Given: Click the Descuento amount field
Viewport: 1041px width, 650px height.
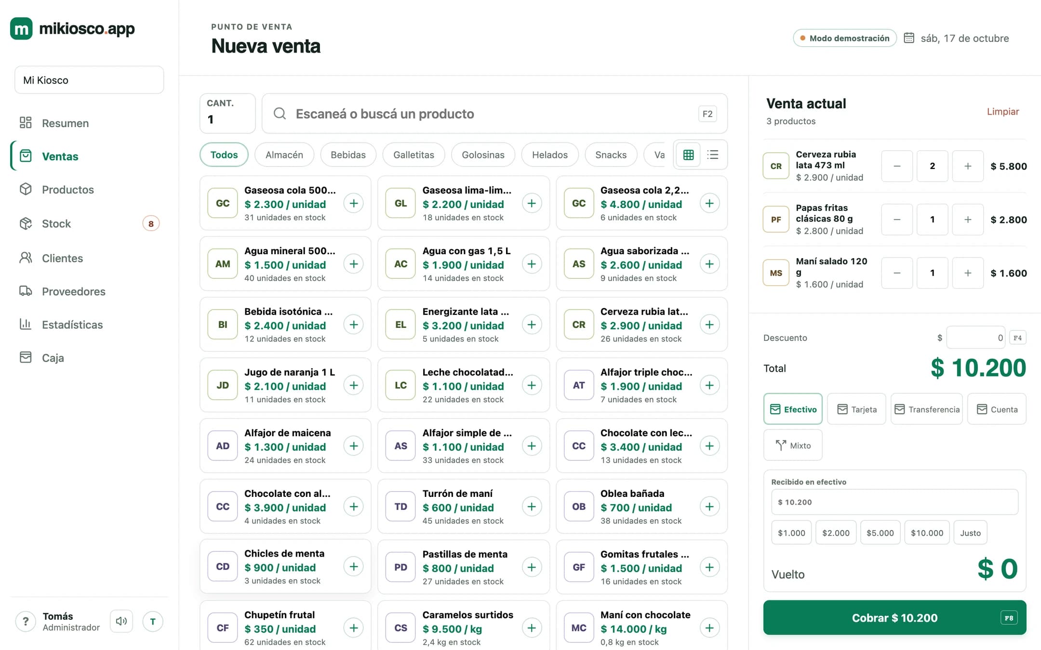Looking at the screenshot, I should point(975,338).
